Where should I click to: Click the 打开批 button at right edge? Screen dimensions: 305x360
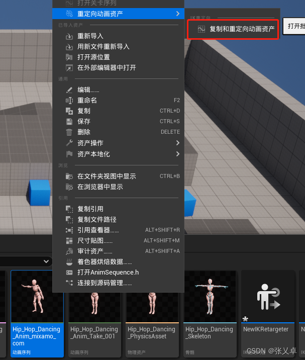click(x=294, y=26)
